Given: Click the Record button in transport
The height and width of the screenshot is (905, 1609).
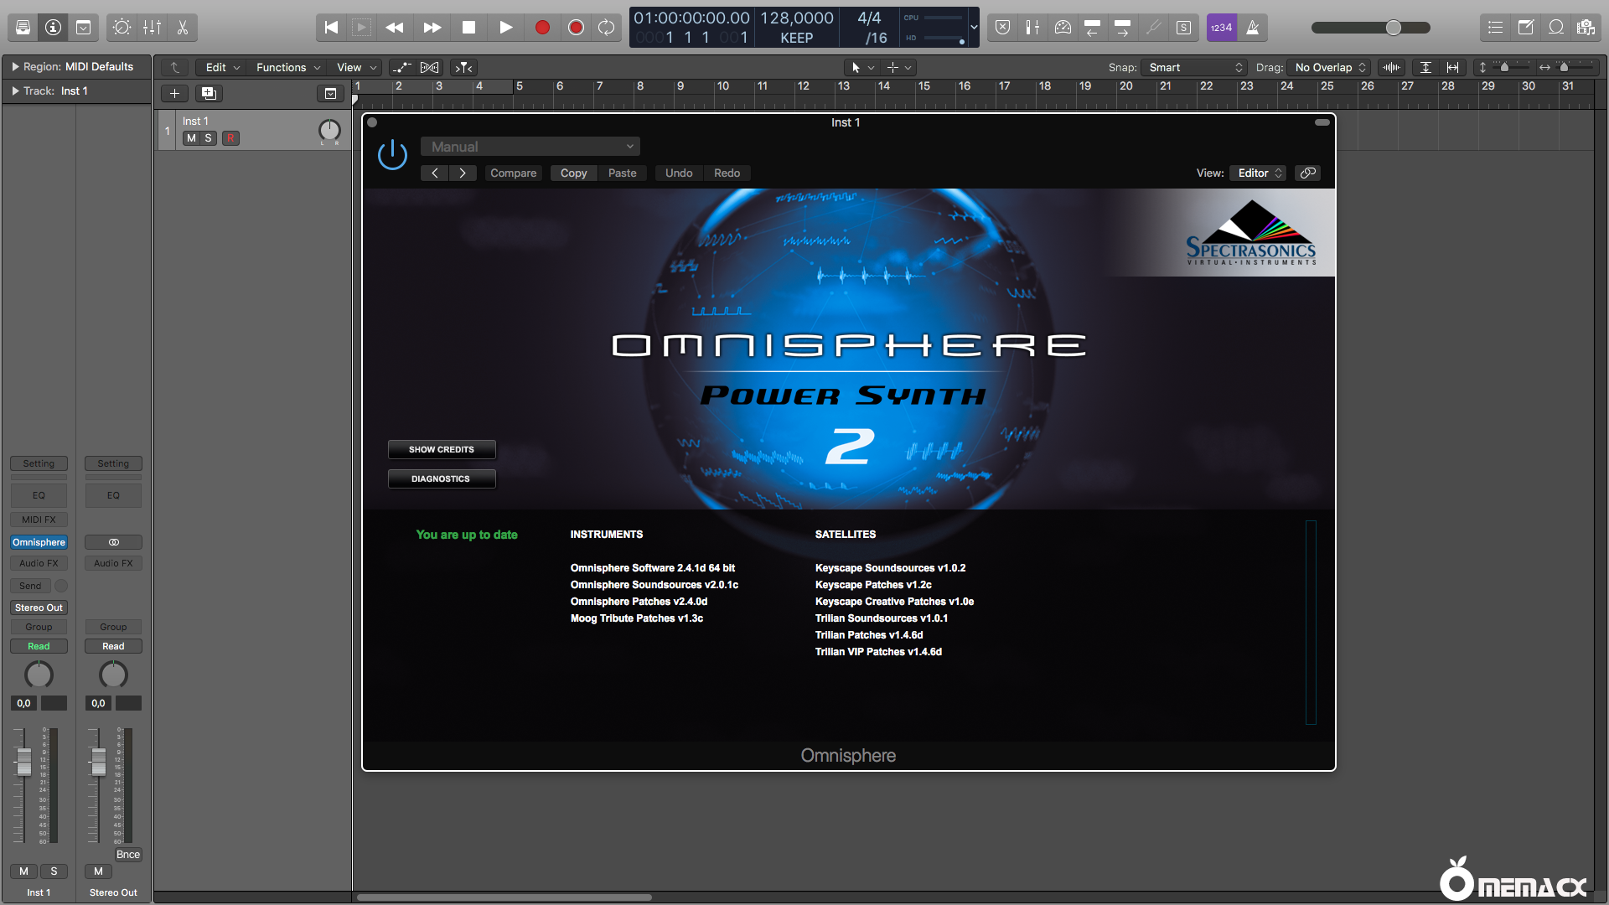Looking at the screenshot, I should click(x=542, y=28).
